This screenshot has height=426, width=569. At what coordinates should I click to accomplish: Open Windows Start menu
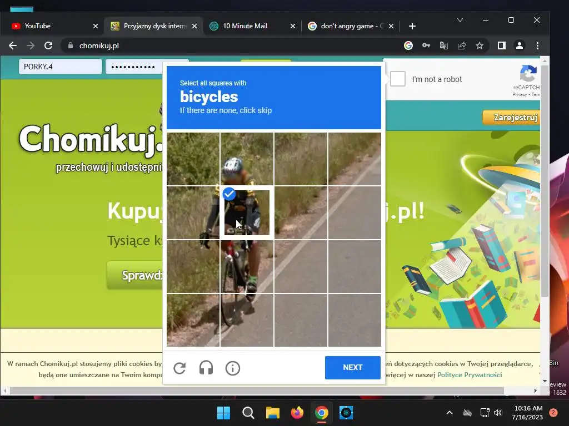pyautogui.click(x=223, y=413)
